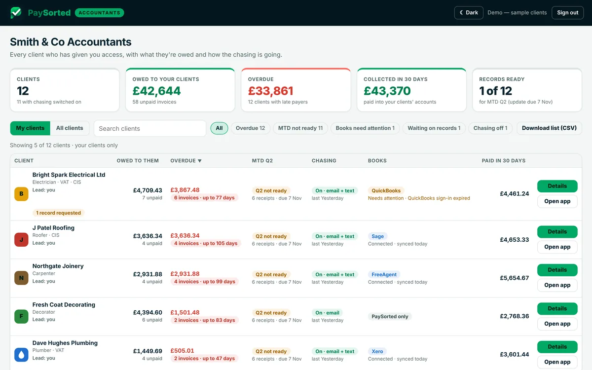This screenshot has height=370, width=592.
Task: Click the Dave Hughes Plumbing water drop avatar
Action: 21,355
